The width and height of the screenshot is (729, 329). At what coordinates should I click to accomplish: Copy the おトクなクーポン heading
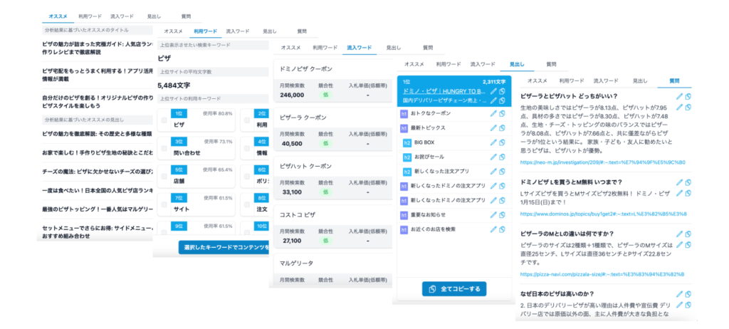point(502,113)
